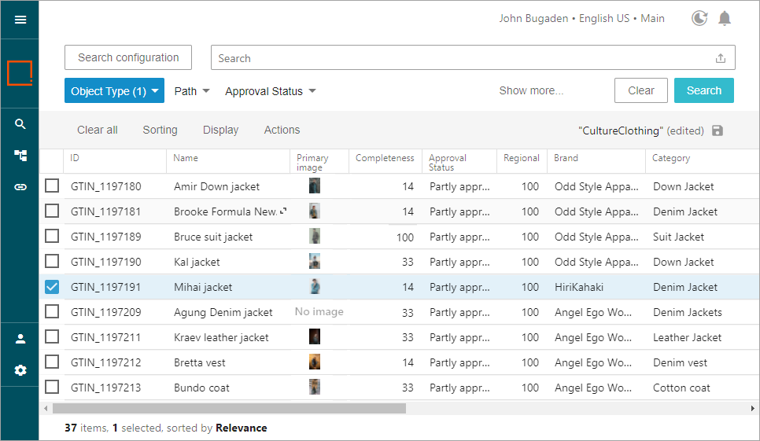Open the tree hierarchy view icon

click(x=20, y=156)
